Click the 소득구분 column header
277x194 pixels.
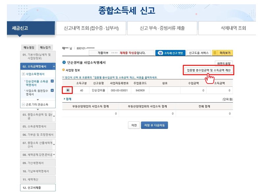click(x=82, y=83)
